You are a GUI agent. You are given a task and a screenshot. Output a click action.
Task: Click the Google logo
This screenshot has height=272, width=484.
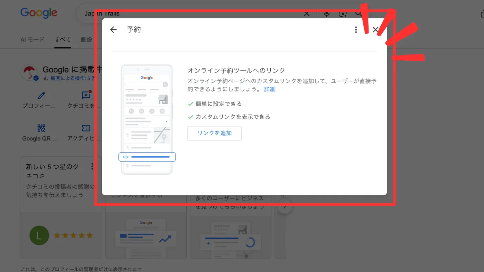39,13
